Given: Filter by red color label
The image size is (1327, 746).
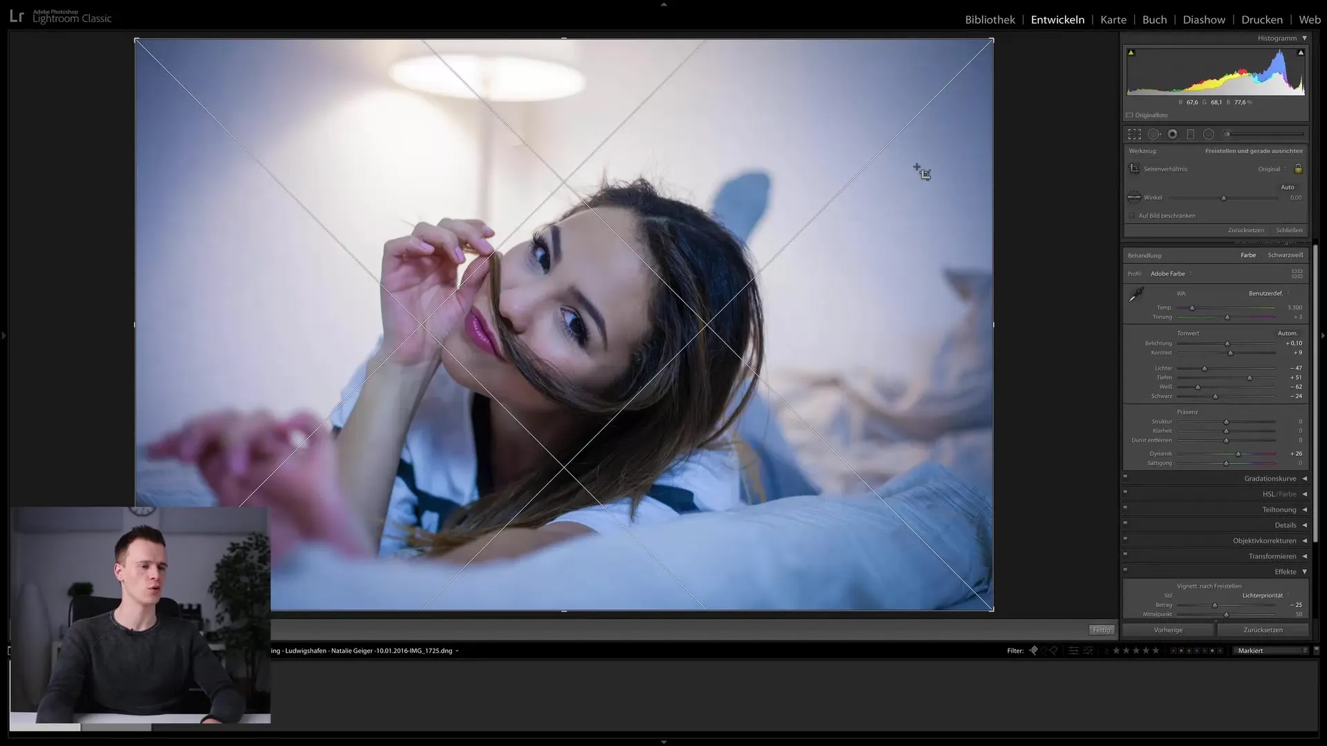Looking at the screenshot, I should (1174, 651).
